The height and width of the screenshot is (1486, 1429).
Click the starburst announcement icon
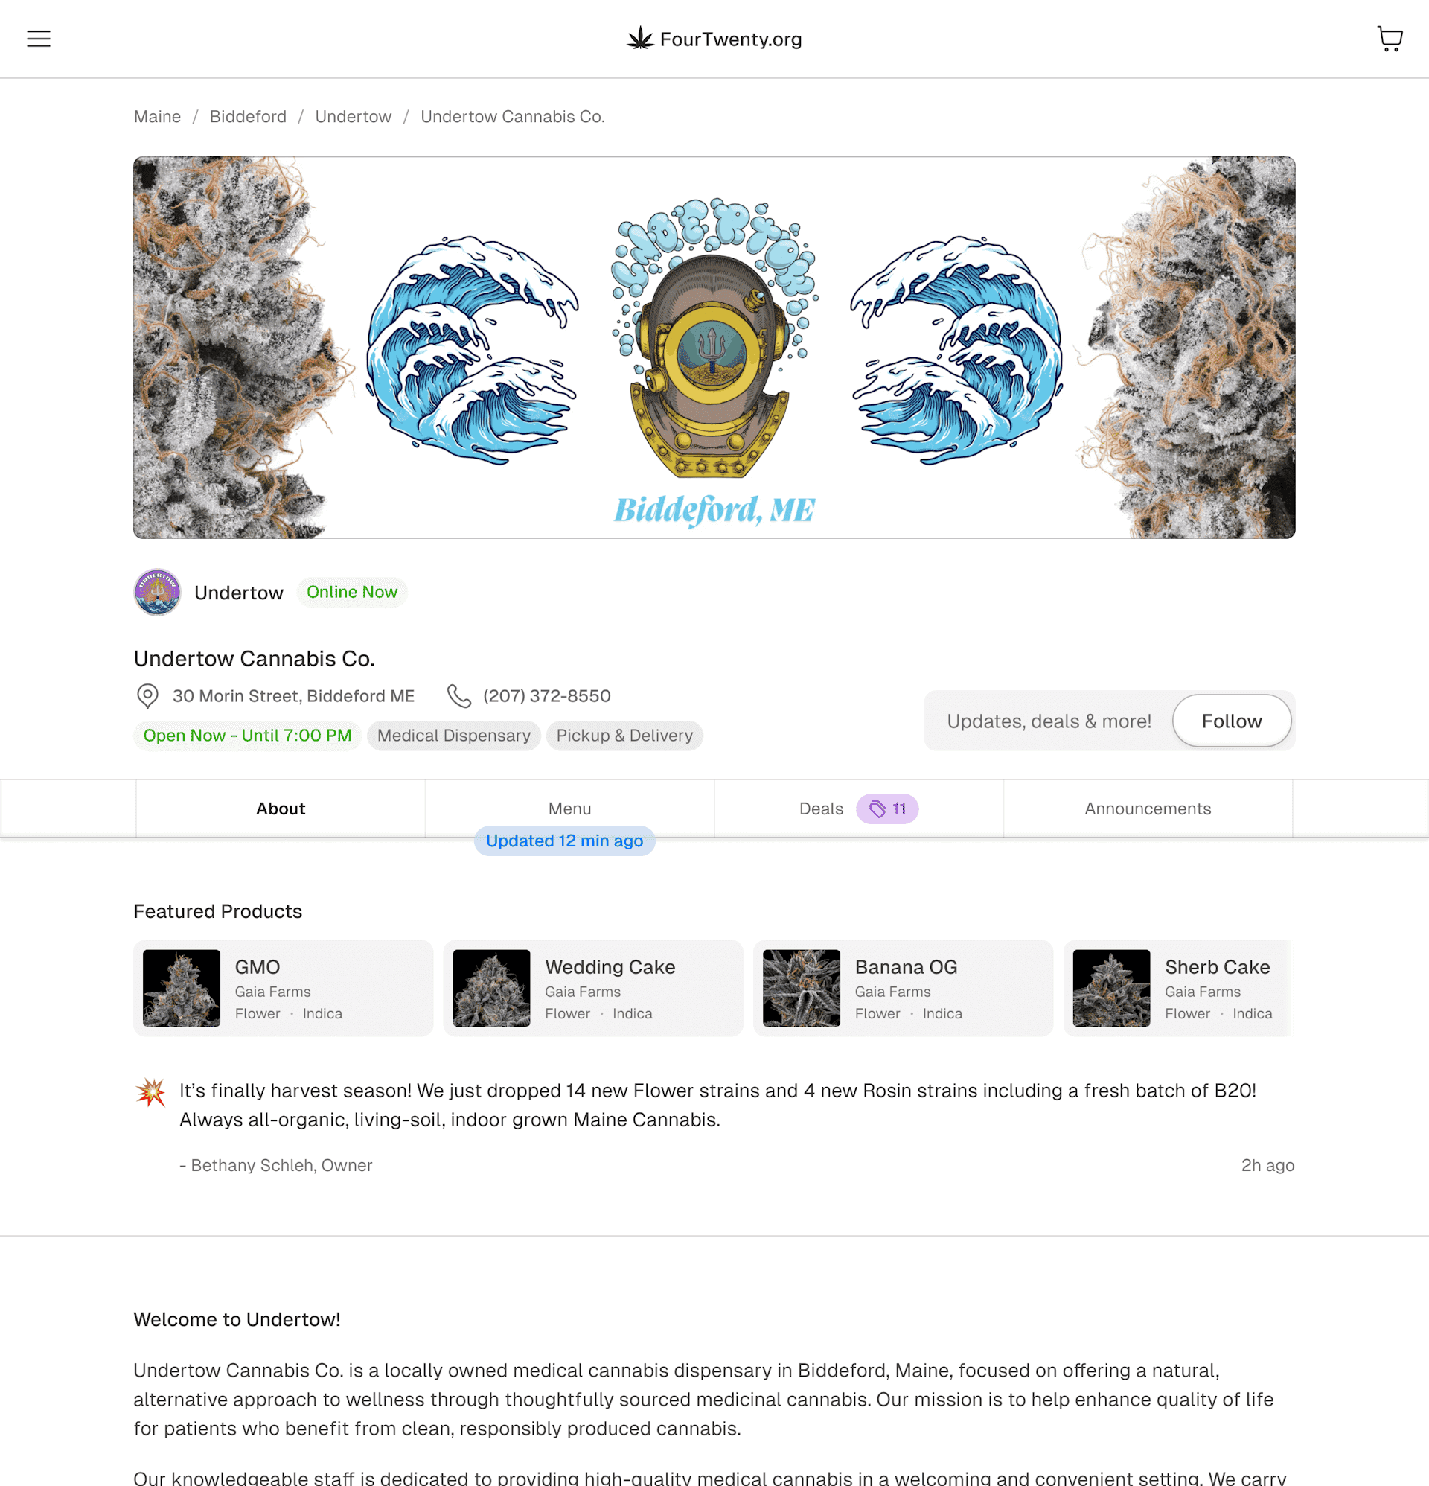(151, 1092)
